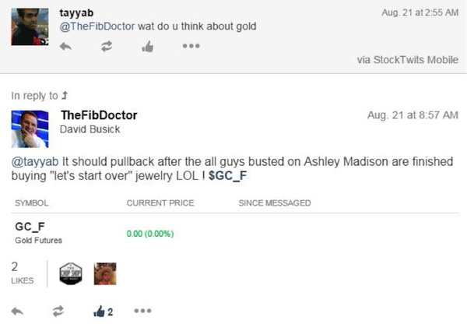The height and width of the screenshot is (331, 467).
Task: Click the tayyab username
Action: pyautogui.click(x=76, y=12)
